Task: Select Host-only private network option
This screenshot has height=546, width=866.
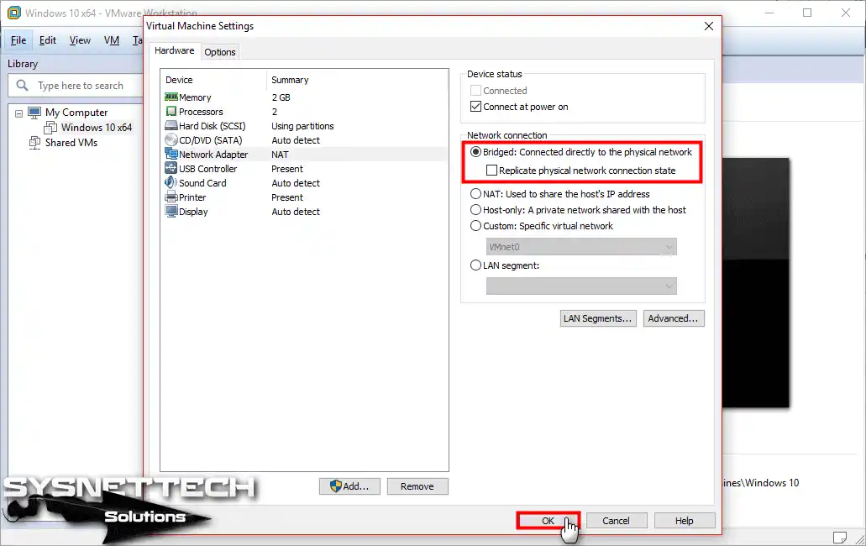Action: point(475,210)
